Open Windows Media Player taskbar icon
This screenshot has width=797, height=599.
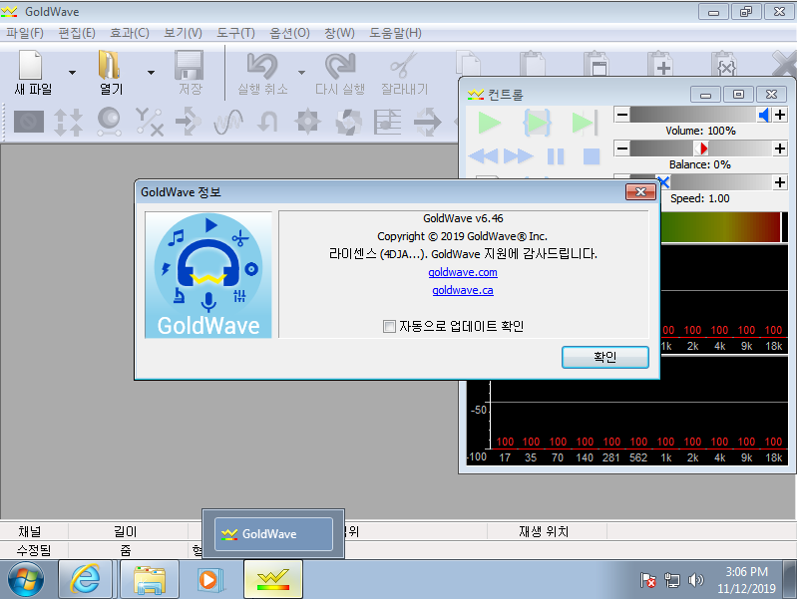(209, 579)
